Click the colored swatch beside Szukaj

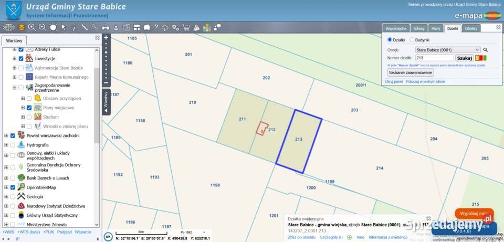(x=481, y=58)
